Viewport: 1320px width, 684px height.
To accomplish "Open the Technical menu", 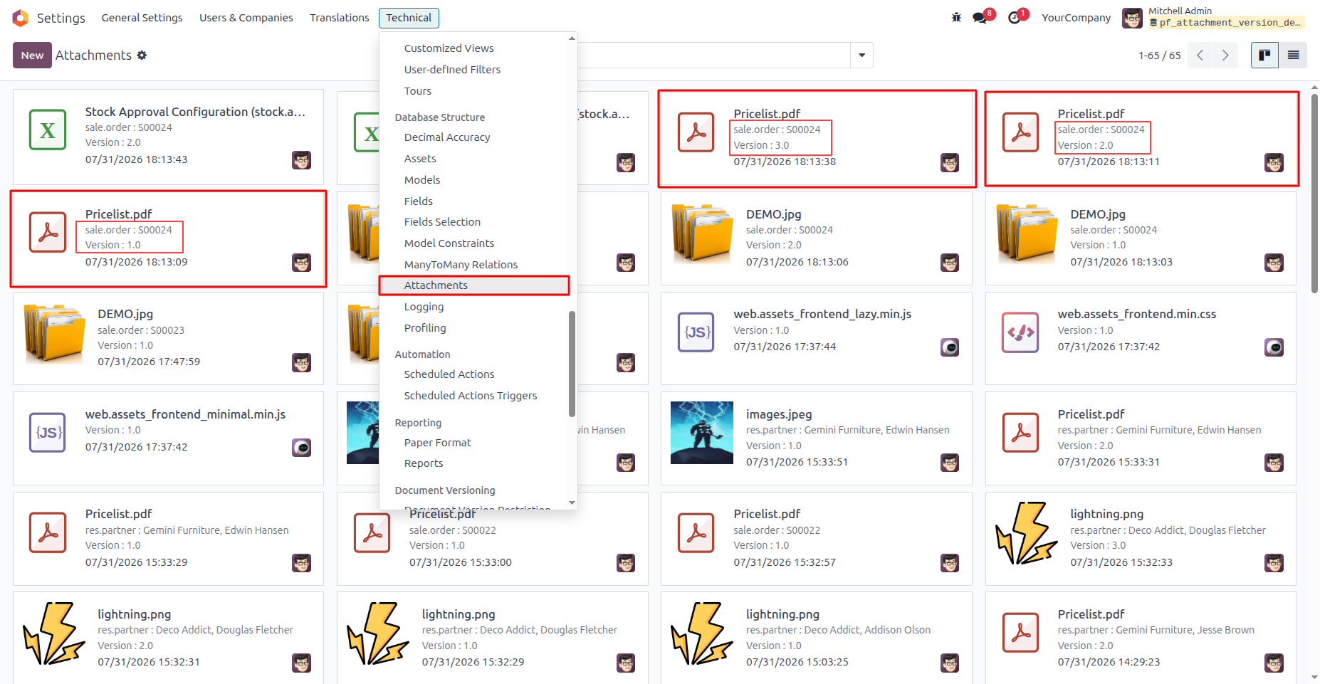I will (409, 18).
